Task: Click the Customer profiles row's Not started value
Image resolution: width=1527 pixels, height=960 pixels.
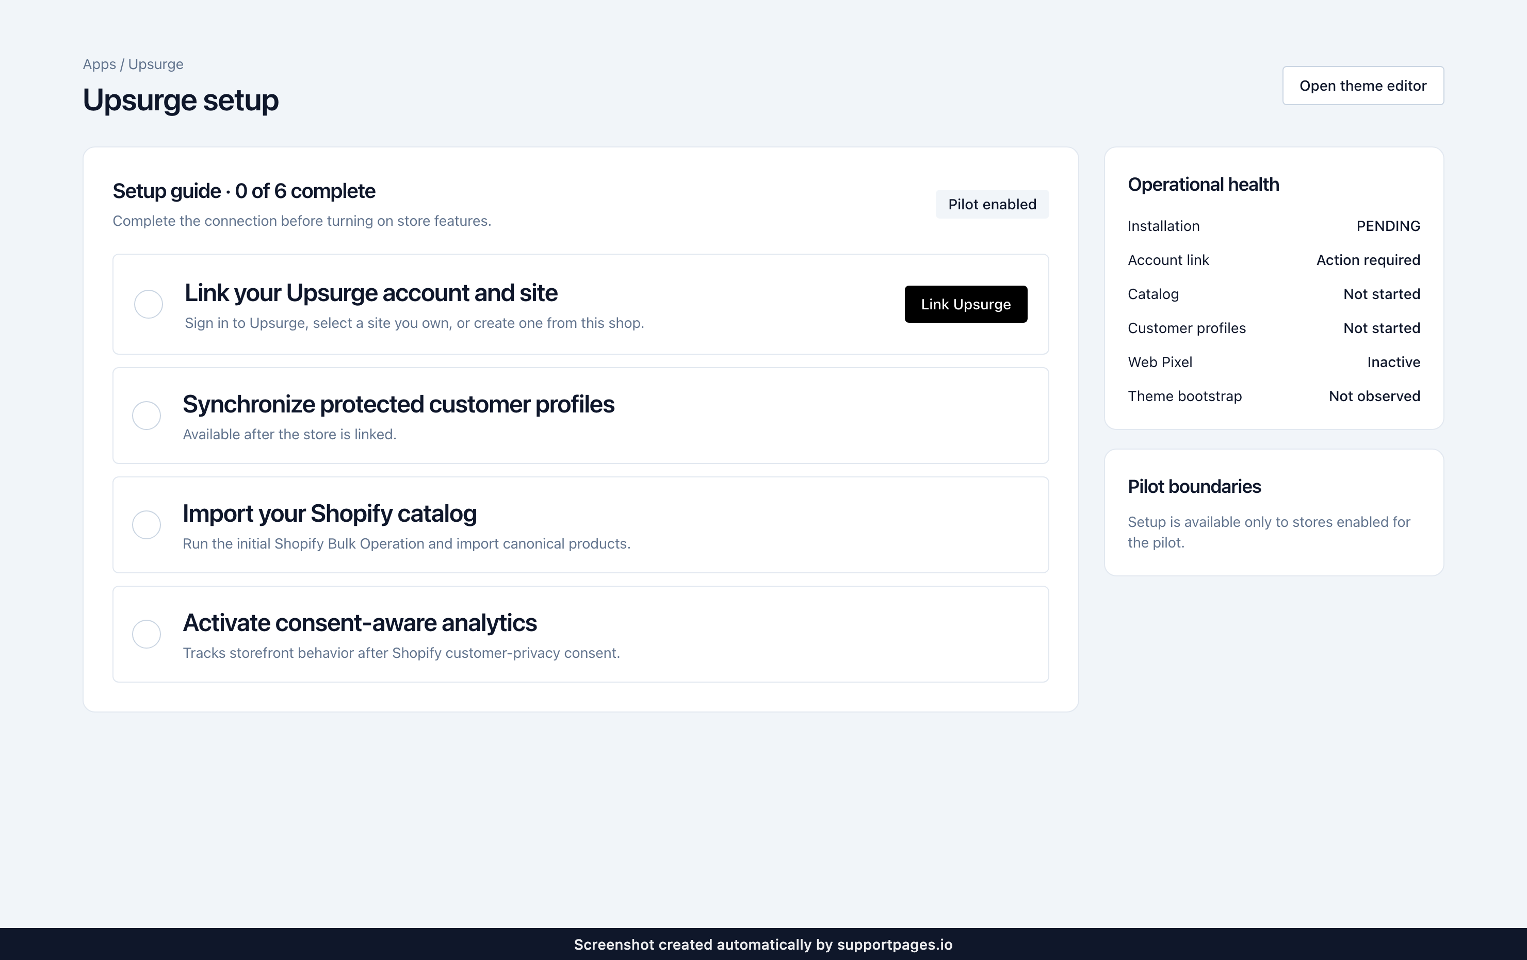Action: point(1382,328)
